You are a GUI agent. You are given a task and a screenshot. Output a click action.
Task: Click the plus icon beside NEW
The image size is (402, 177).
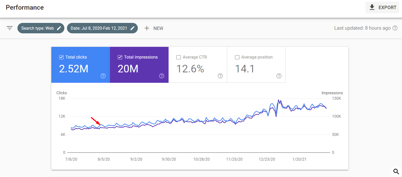pyautogui.click(x=147, y=28)
